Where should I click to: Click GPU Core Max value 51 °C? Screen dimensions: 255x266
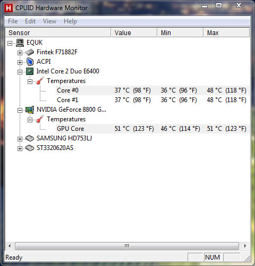click(227, 129)
